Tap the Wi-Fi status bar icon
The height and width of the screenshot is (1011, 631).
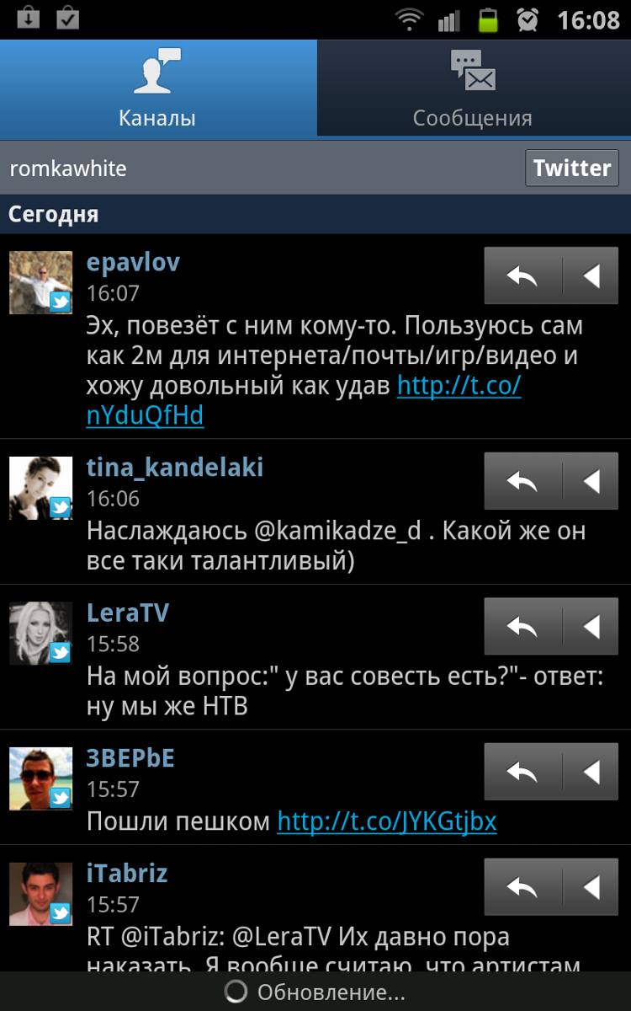click(x=410, y=19)
